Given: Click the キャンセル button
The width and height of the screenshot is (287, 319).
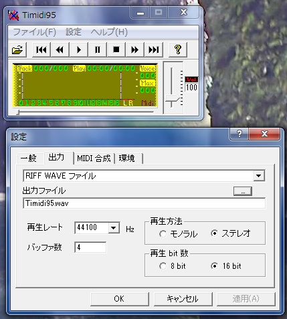Looking at the screenshot, I should tap(183, 299).
